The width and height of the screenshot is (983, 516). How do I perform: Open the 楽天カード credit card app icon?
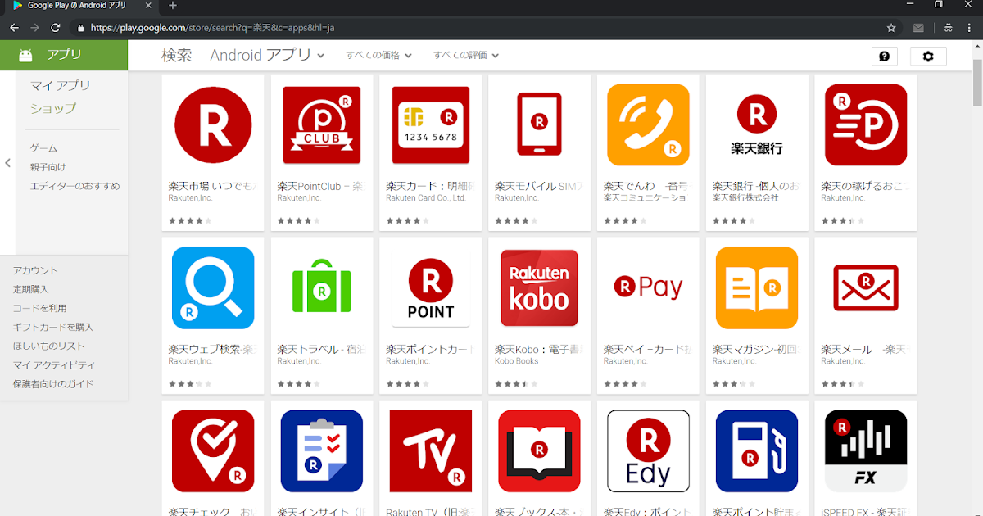click(431, 124)
